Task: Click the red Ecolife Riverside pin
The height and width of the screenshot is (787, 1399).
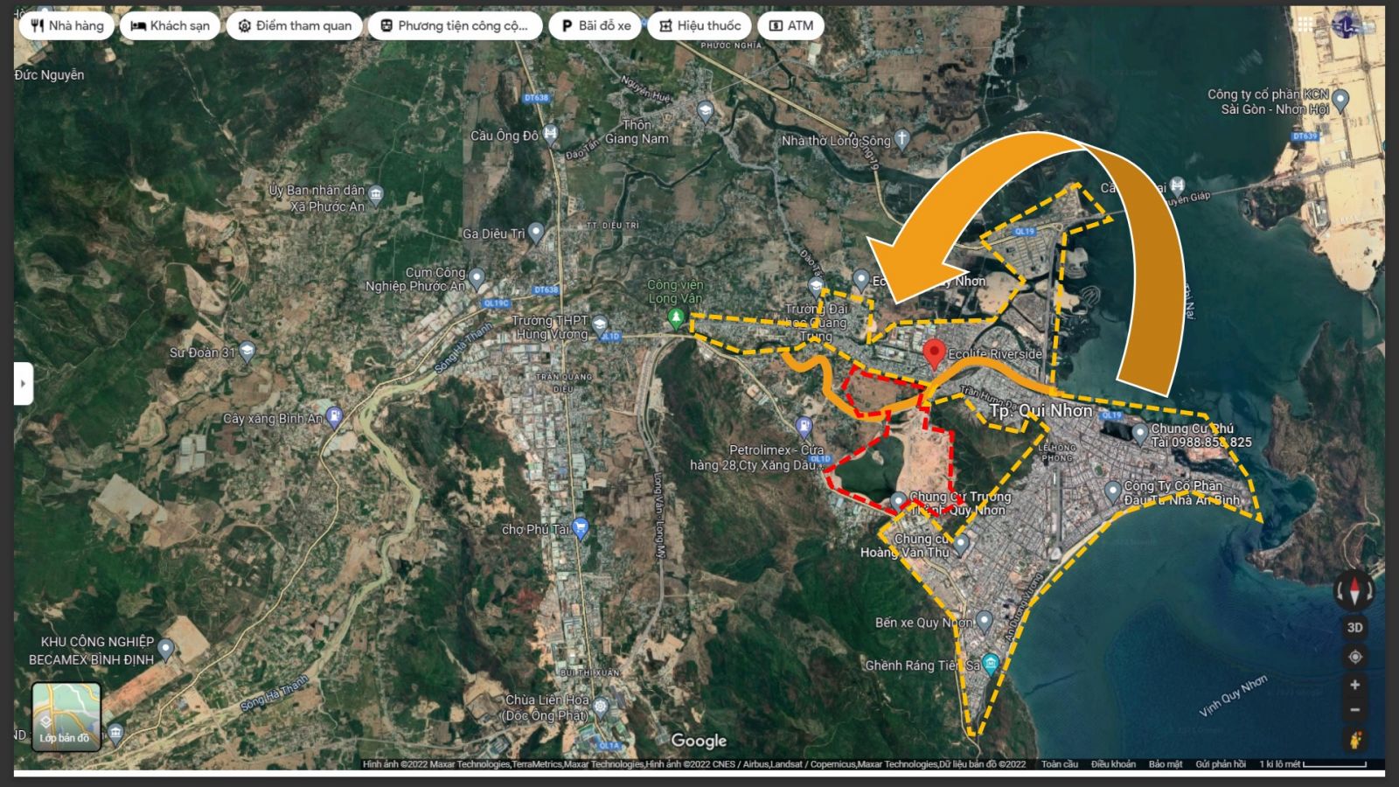Action: [934, 354]
